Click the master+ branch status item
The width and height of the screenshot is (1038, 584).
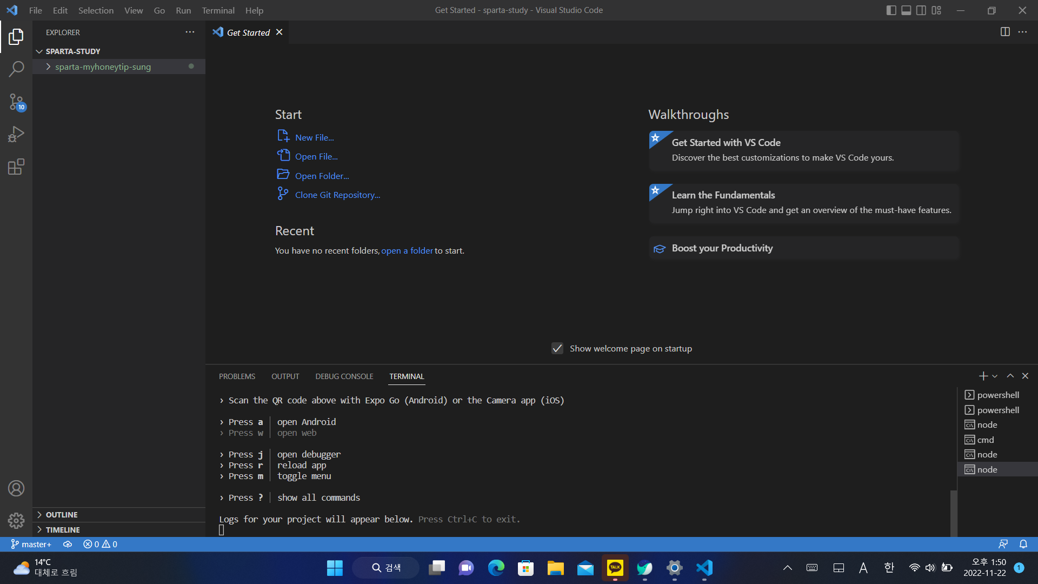coord(31,544)
